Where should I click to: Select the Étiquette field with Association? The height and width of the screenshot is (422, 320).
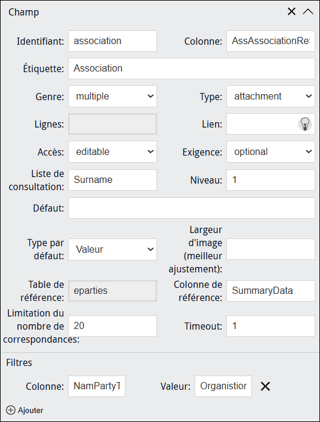[x=192, y=69]
